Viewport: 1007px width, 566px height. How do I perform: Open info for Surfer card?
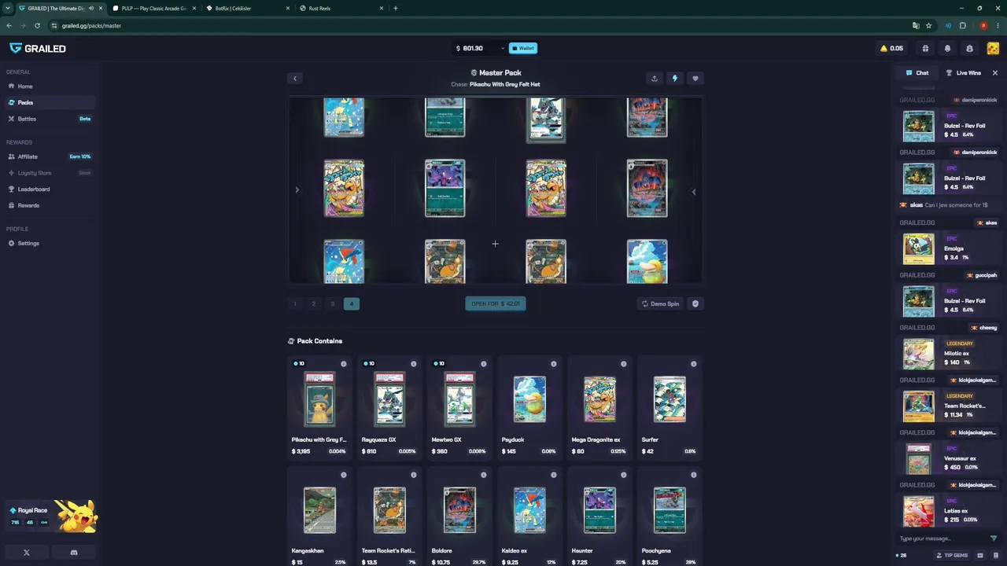click(694, 364)
